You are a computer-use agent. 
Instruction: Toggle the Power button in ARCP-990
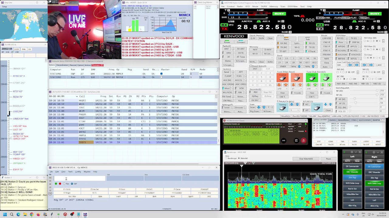[227, 42]
